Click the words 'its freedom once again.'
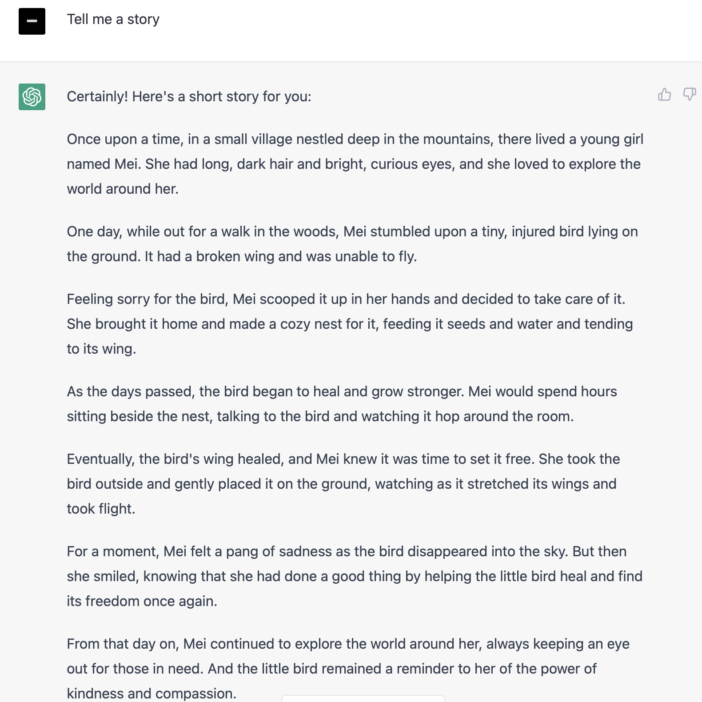 point(142,601)
